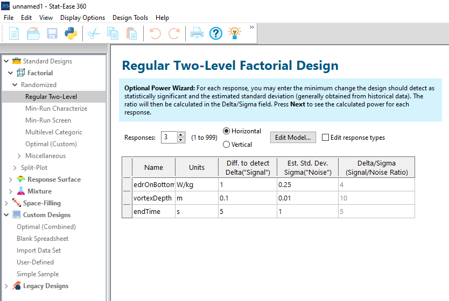Click the Space-Filling icon
Screen dimensions: 449x301
point(17,203)
